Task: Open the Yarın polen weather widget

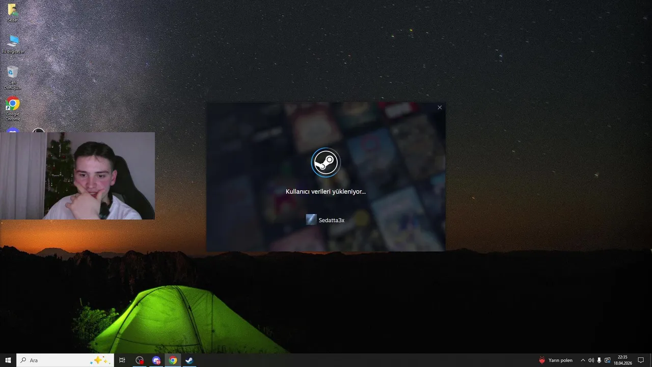Action: coord(556,360)
